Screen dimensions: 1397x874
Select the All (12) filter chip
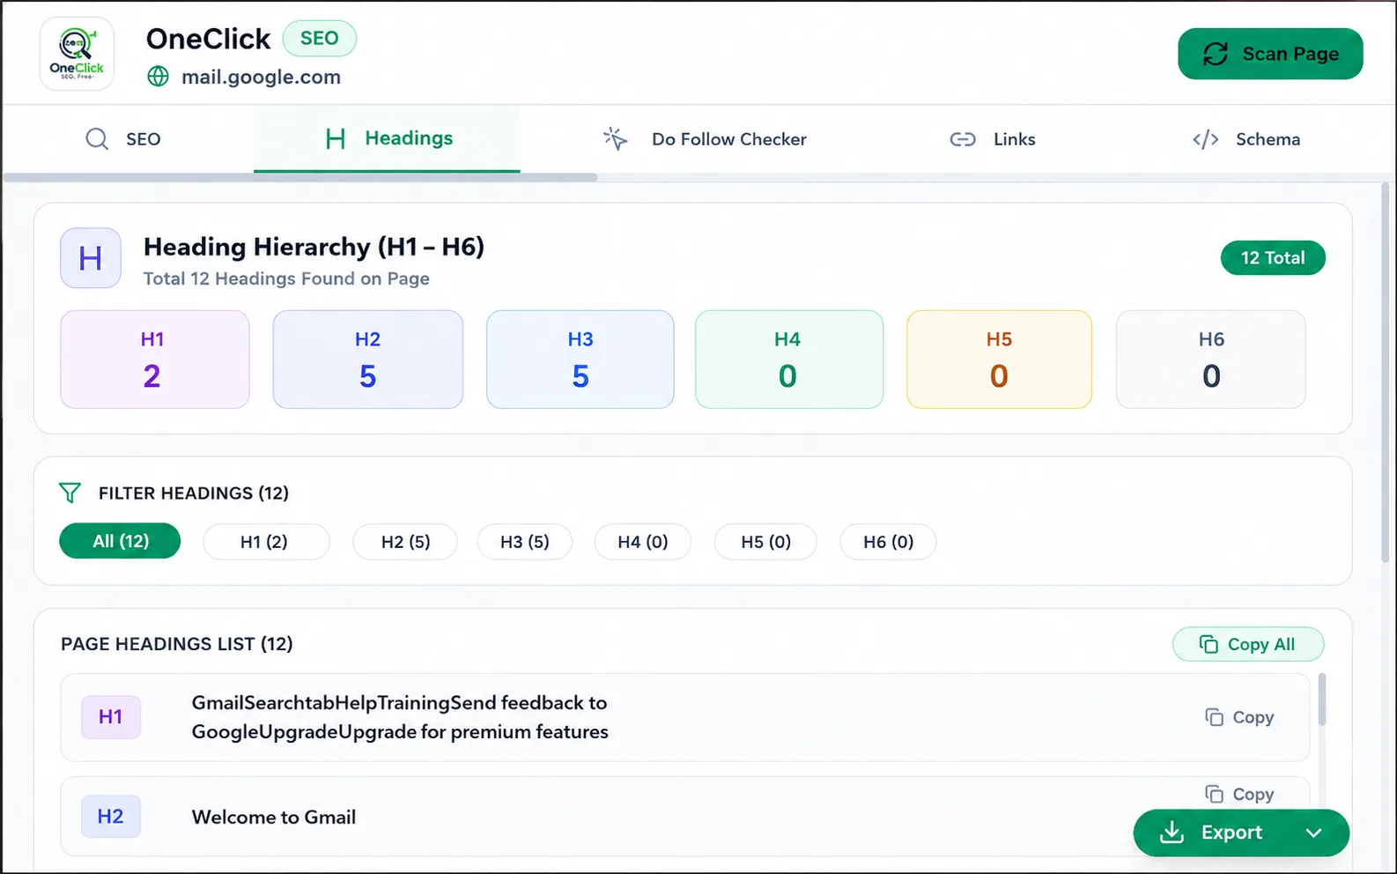[x=120, y=541]
